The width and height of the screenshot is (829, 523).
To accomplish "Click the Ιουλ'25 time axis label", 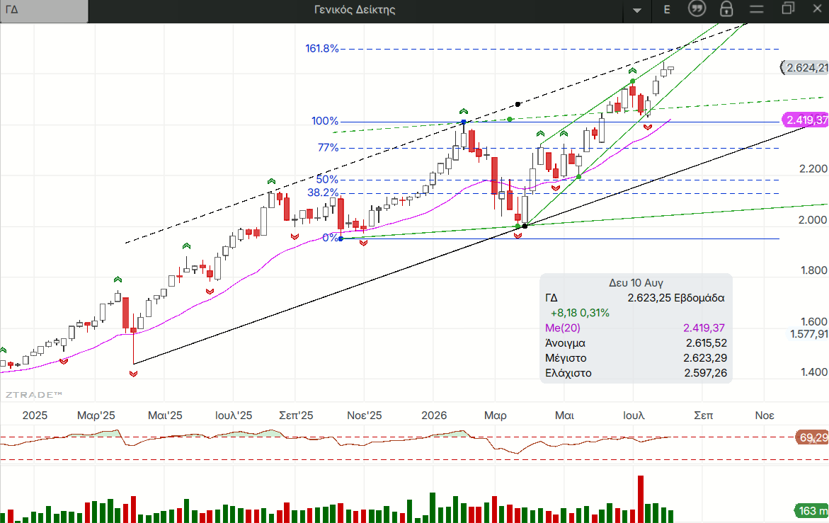I will tap(234, 415).
